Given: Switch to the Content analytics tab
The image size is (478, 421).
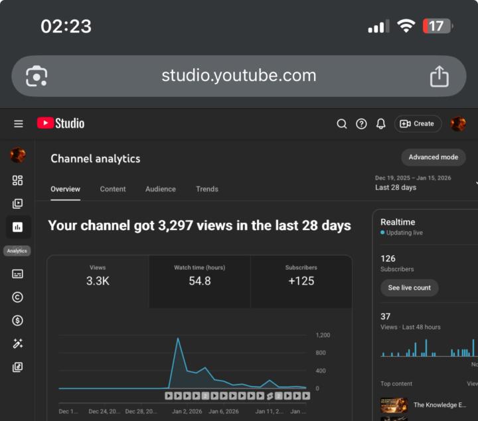Looking at the screenshot, I should (x=113, y=189).
